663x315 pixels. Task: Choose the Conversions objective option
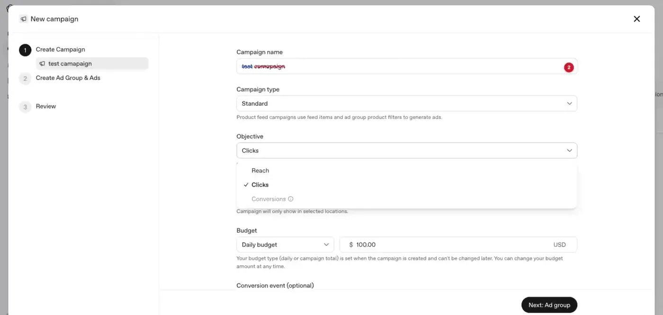407,199
